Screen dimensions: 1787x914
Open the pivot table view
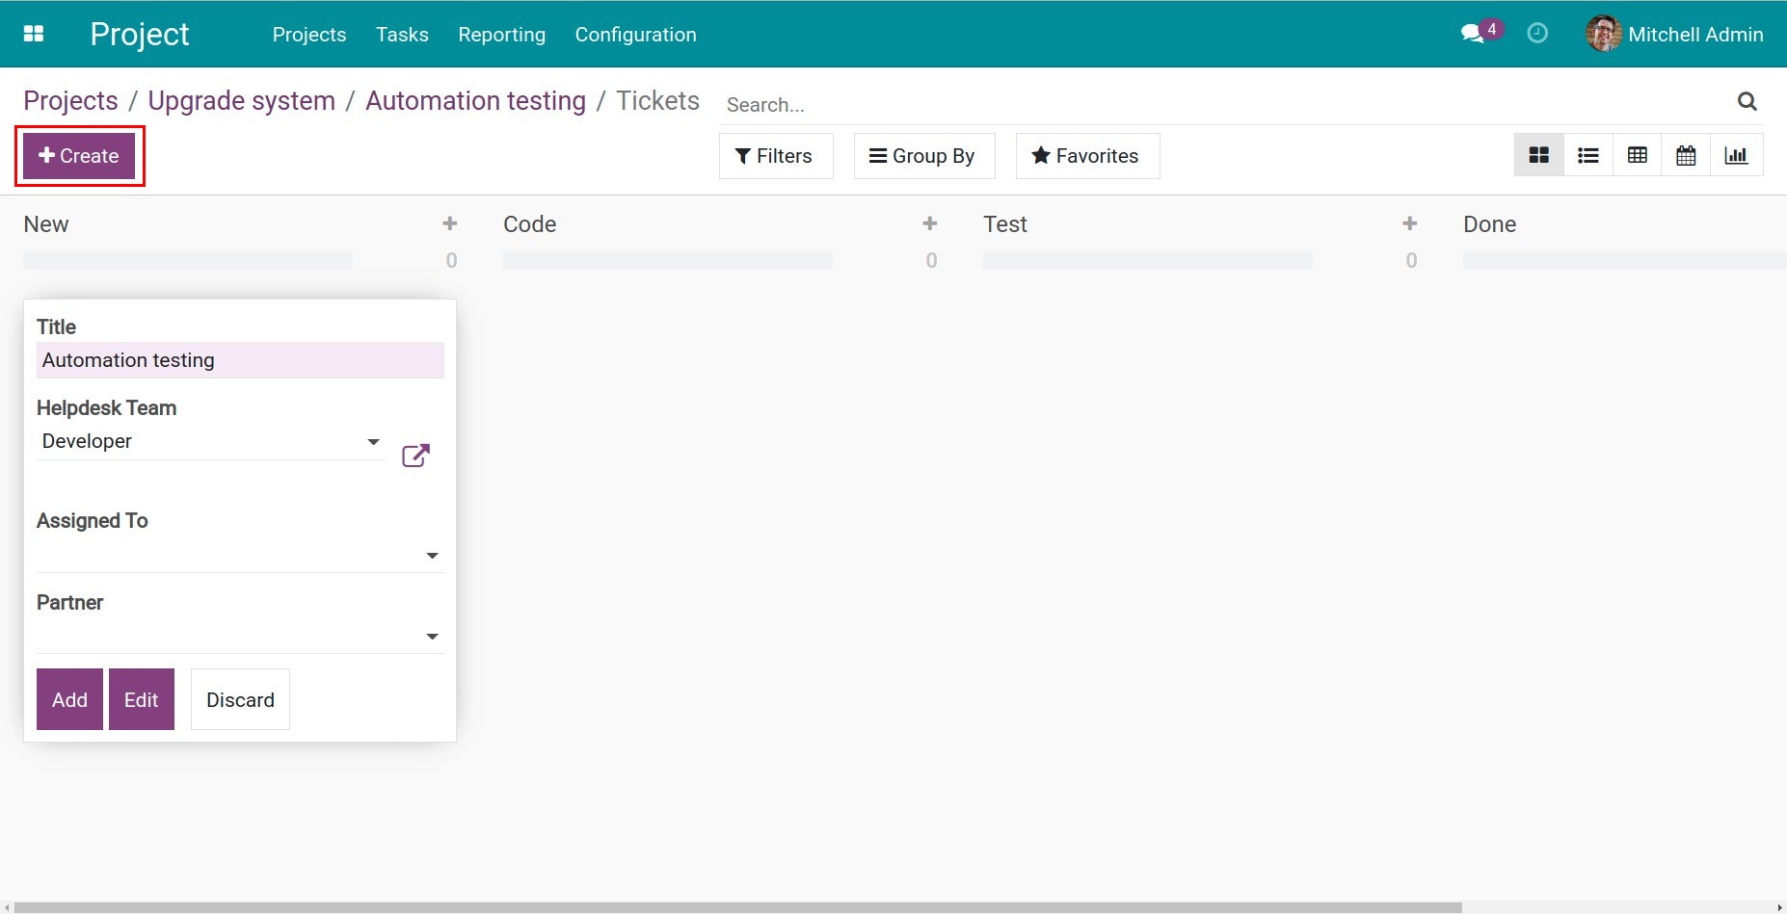point(1637,154)
